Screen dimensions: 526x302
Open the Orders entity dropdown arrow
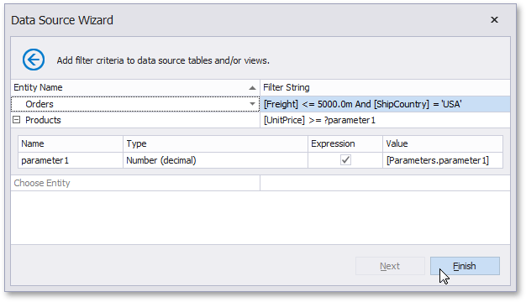(x=252, y=104)
